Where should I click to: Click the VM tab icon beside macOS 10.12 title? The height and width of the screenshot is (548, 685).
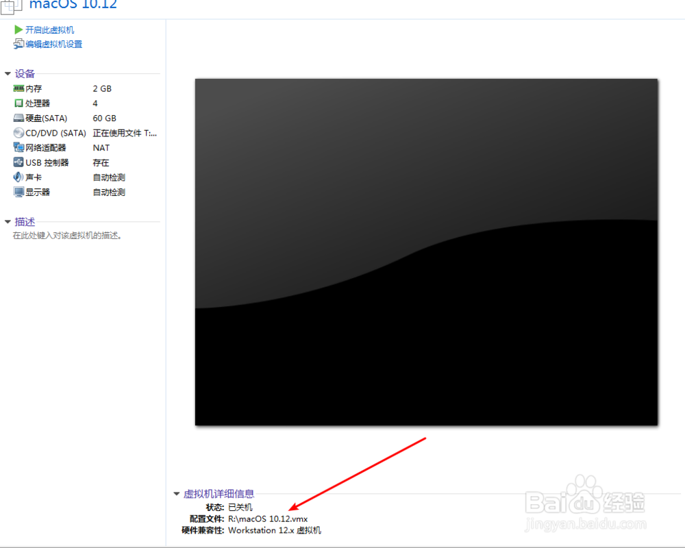point(10,6)
